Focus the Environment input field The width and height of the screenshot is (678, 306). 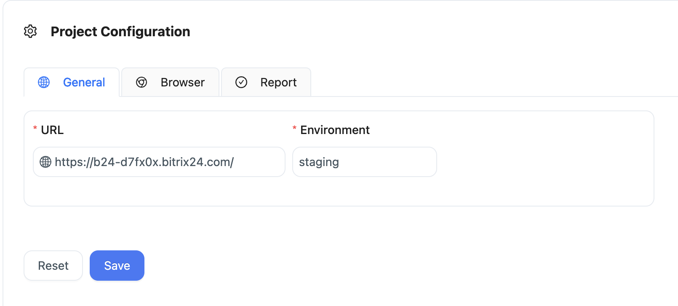coord(365,162)
